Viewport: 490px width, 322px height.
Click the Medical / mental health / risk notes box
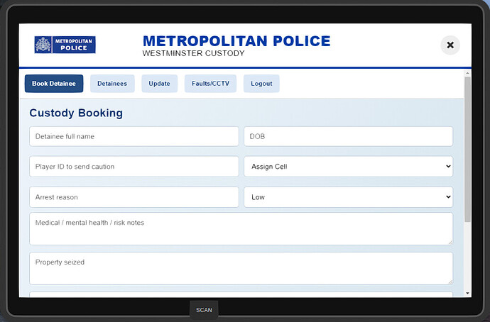click(x=241, y=228)
